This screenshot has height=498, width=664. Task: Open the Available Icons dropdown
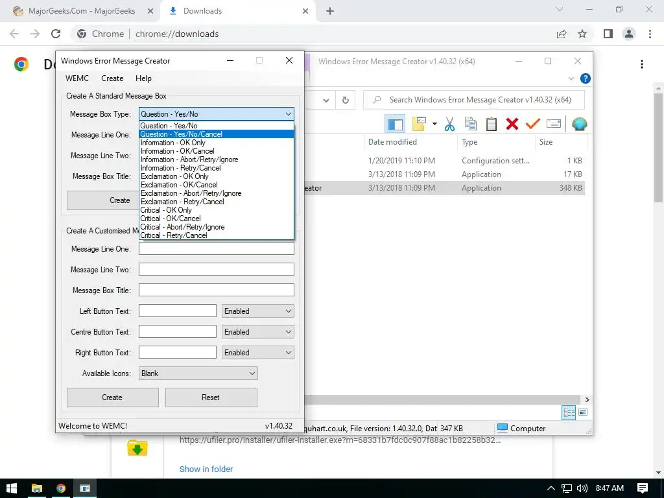click(x=198, y=373)
